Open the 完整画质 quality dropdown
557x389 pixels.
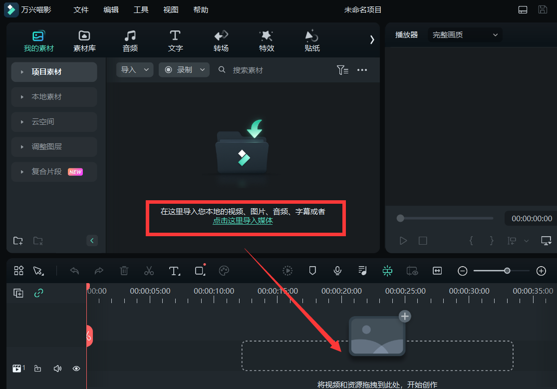(464, 34)
